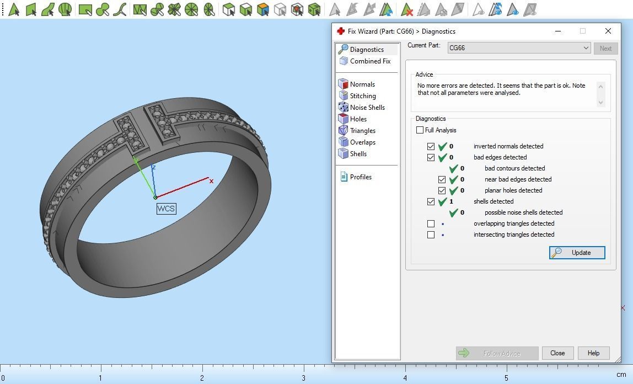The image size is (633, 384).
Task: Click the Follow Advice button
Action: (x=497, y=353)
